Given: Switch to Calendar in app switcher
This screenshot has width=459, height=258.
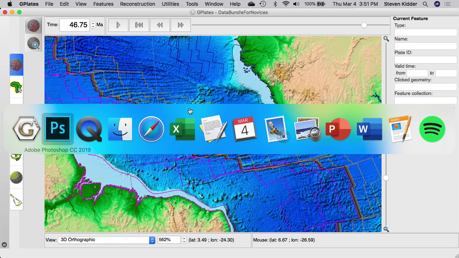Looking at the screenshot, I should [245, 129].
